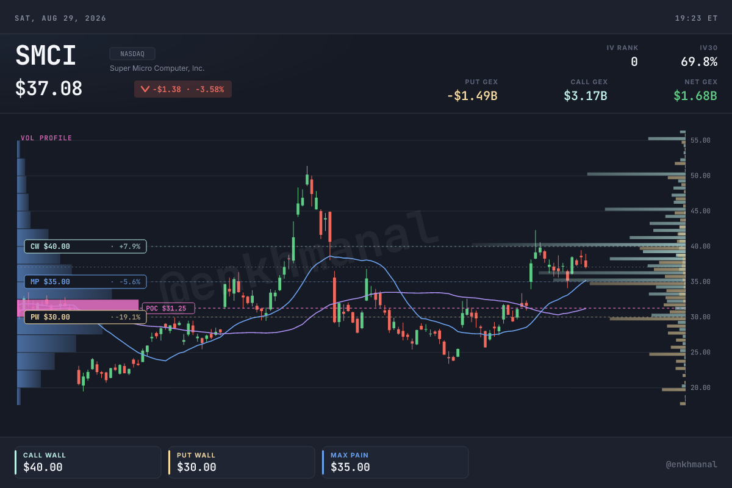Click the 20.00 price axis label
The height and width of the screenshot is (488, 732).
click(x=700, y=388)
